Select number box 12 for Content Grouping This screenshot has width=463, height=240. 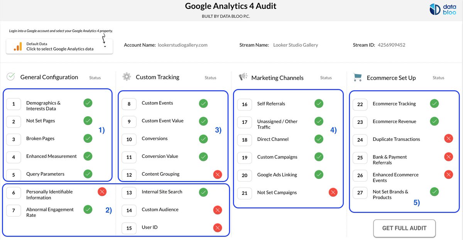[x=129, y=175]
